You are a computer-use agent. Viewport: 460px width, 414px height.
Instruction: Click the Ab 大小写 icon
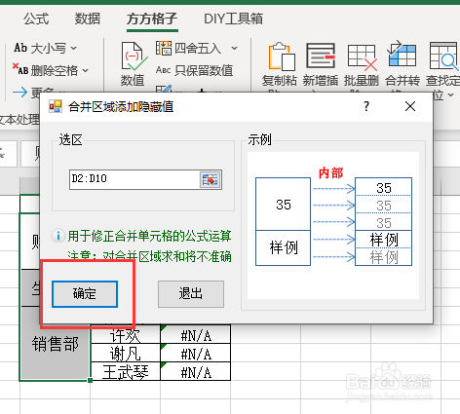20,48
